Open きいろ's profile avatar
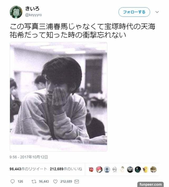Screen dimensions: 169x187 [x=16, y=12]
